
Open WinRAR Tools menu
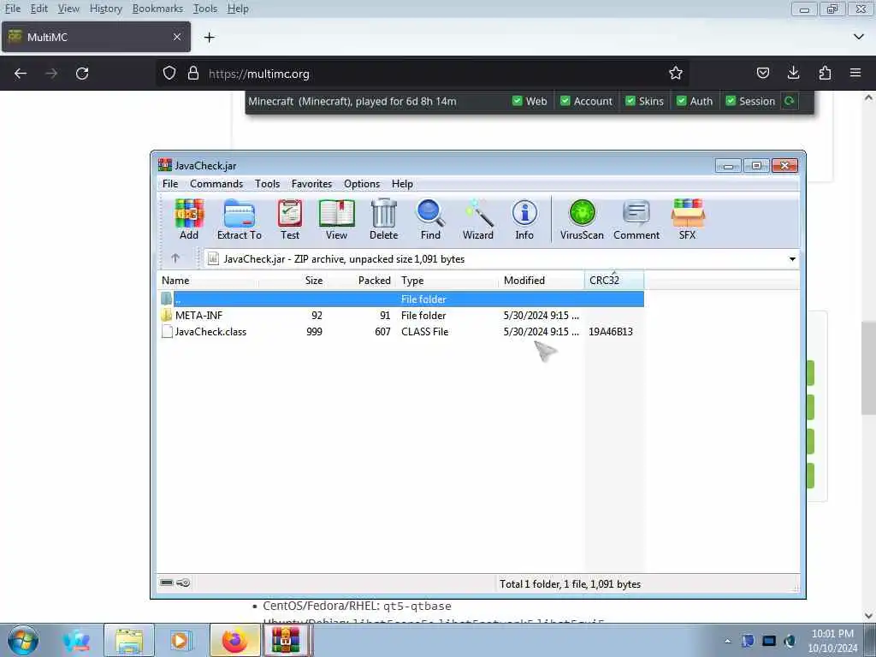(267, 184)
